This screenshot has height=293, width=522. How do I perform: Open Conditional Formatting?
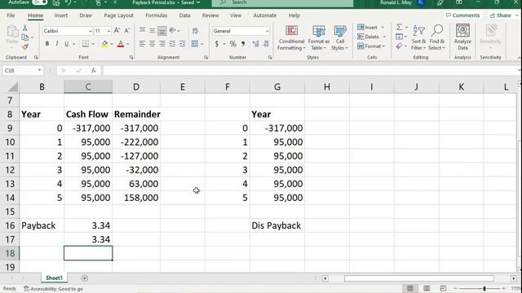(291, 37)
